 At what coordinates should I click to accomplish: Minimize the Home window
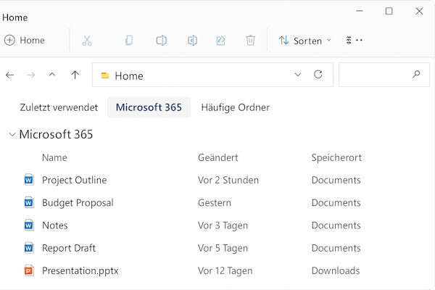(x=360, y=11)
